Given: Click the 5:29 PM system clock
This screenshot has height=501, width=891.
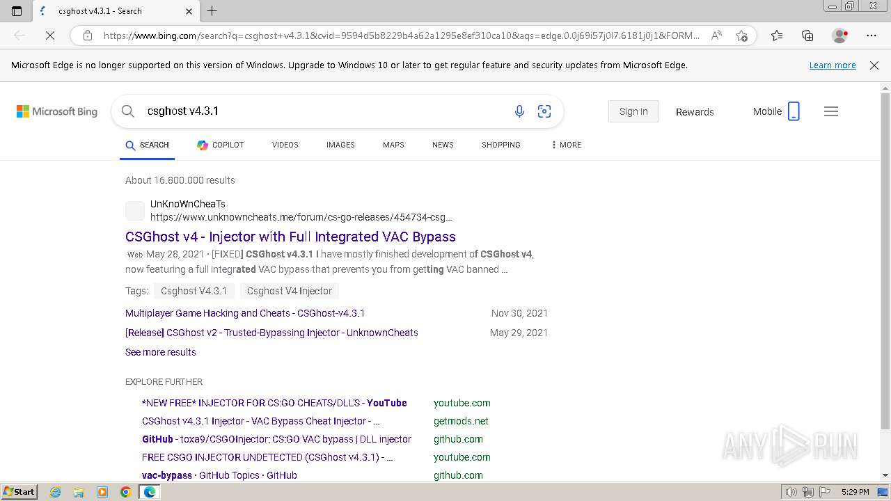Looking at the screenshot, I should (855, 492).
